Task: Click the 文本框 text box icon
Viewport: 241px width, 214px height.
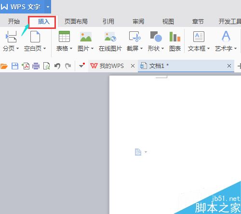Action: [x=199, y=37]
